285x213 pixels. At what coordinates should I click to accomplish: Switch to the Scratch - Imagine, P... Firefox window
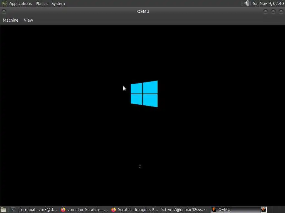(x=135, y=210)
